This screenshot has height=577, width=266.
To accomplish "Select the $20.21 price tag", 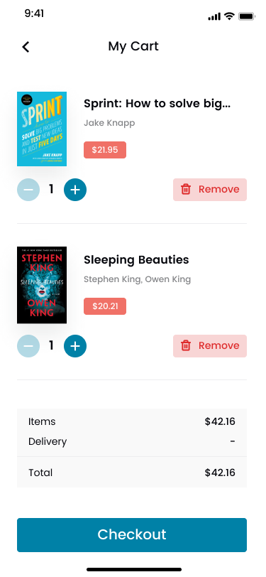I will coord(105,306).
